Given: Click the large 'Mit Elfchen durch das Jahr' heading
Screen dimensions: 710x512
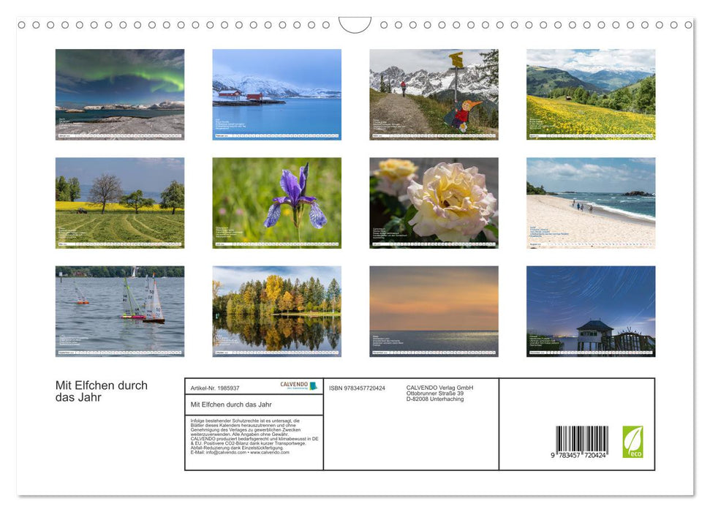Looking at the screenshot, I should 102,391.
